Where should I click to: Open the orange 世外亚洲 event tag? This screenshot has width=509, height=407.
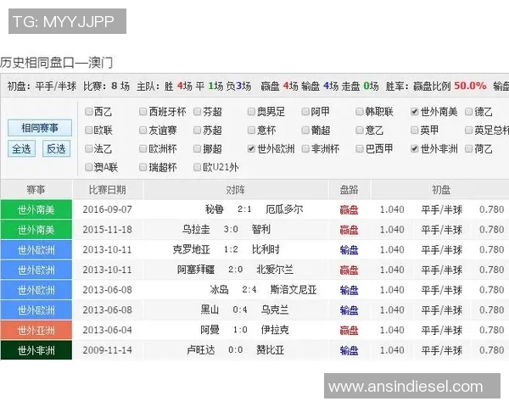(x=36, y=330)
